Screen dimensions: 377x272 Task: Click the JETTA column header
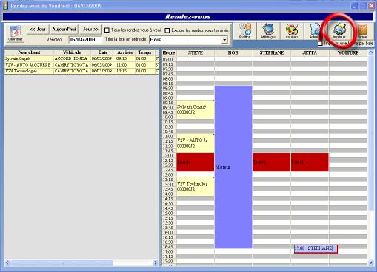coord(310,52)
